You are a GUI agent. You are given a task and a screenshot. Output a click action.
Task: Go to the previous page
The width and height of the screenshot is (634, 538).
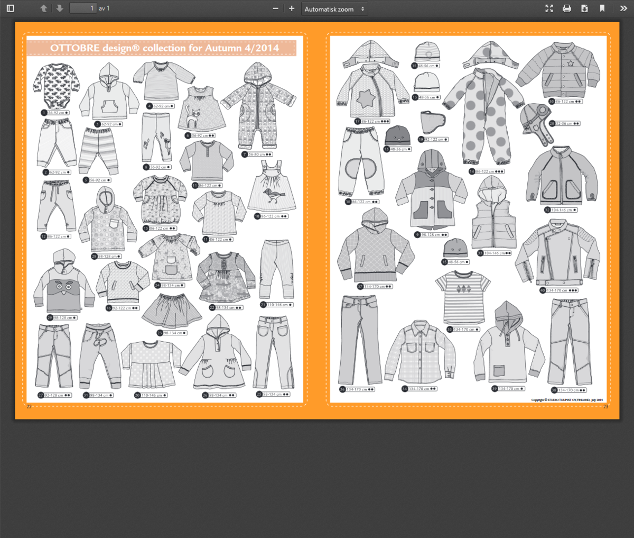[44, 8]
